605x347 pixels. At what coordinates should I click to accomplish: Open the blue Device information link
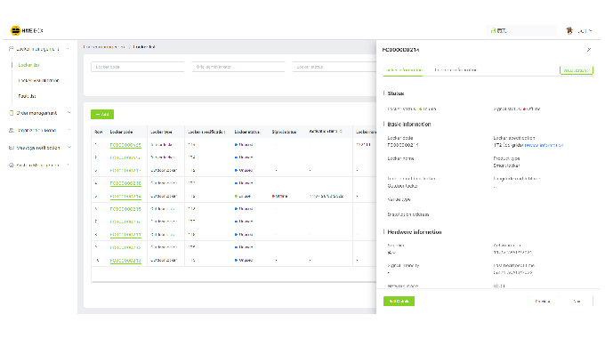[544, 146]
